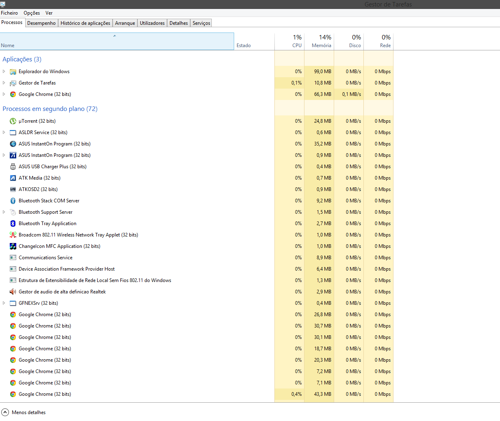Switch to the Desempenho tab
Viewport: 500px width, 421px height.
tap(41, 23)
